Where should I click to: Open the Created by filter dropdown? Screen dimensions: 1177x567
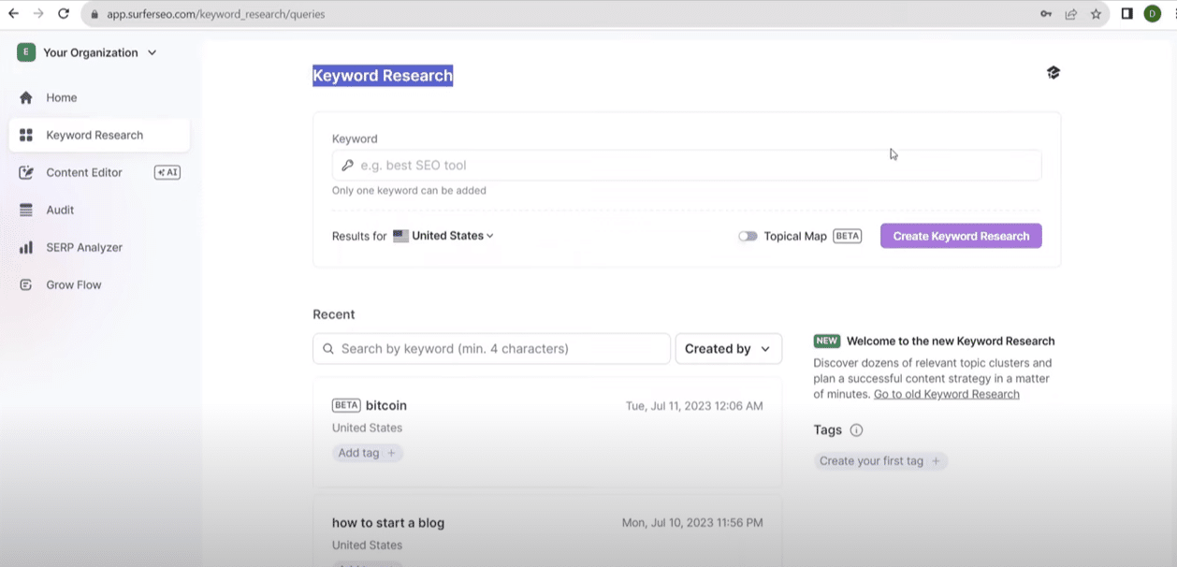click(x=729, y=349)
